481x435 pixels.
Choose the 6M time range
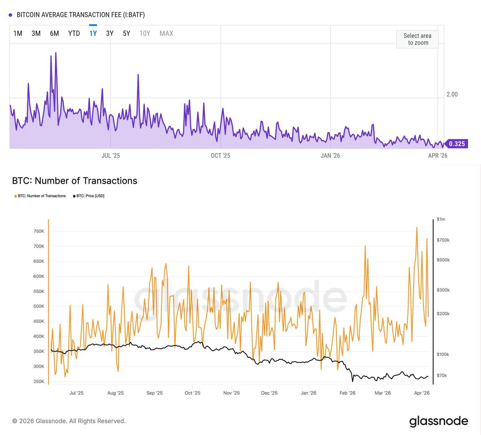tap(55, 33)
